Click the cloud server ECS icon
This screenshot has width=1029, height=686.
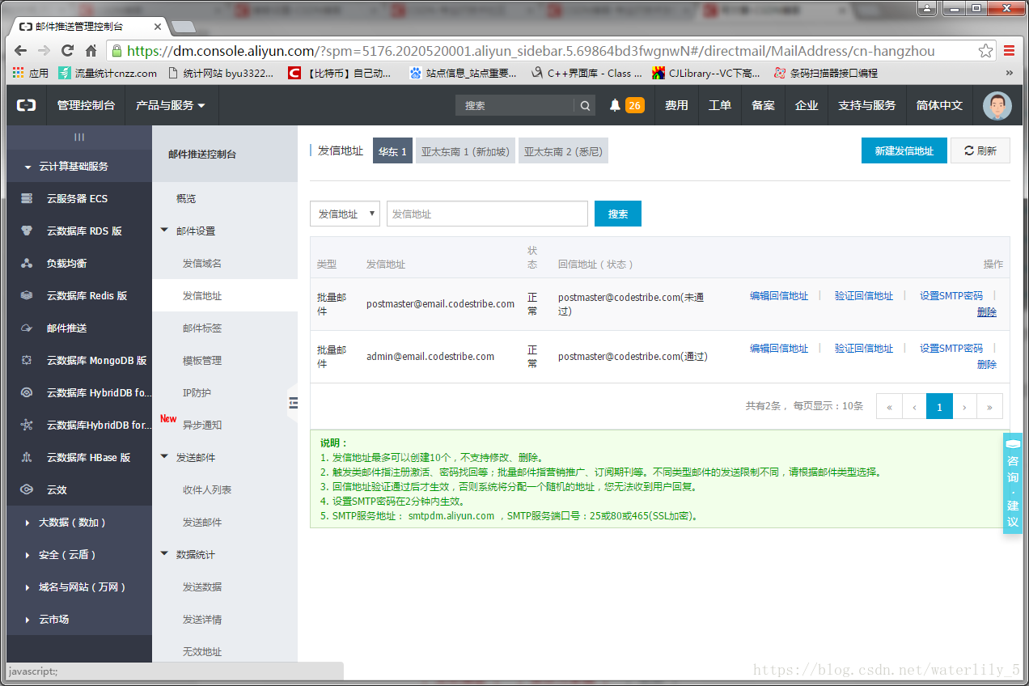click(x=27, y=198)
